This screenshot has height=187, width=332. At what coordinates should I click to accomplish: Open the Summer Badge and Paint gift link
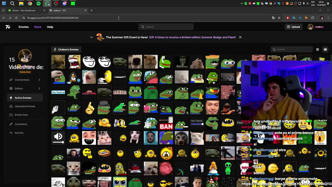[192, 37]
